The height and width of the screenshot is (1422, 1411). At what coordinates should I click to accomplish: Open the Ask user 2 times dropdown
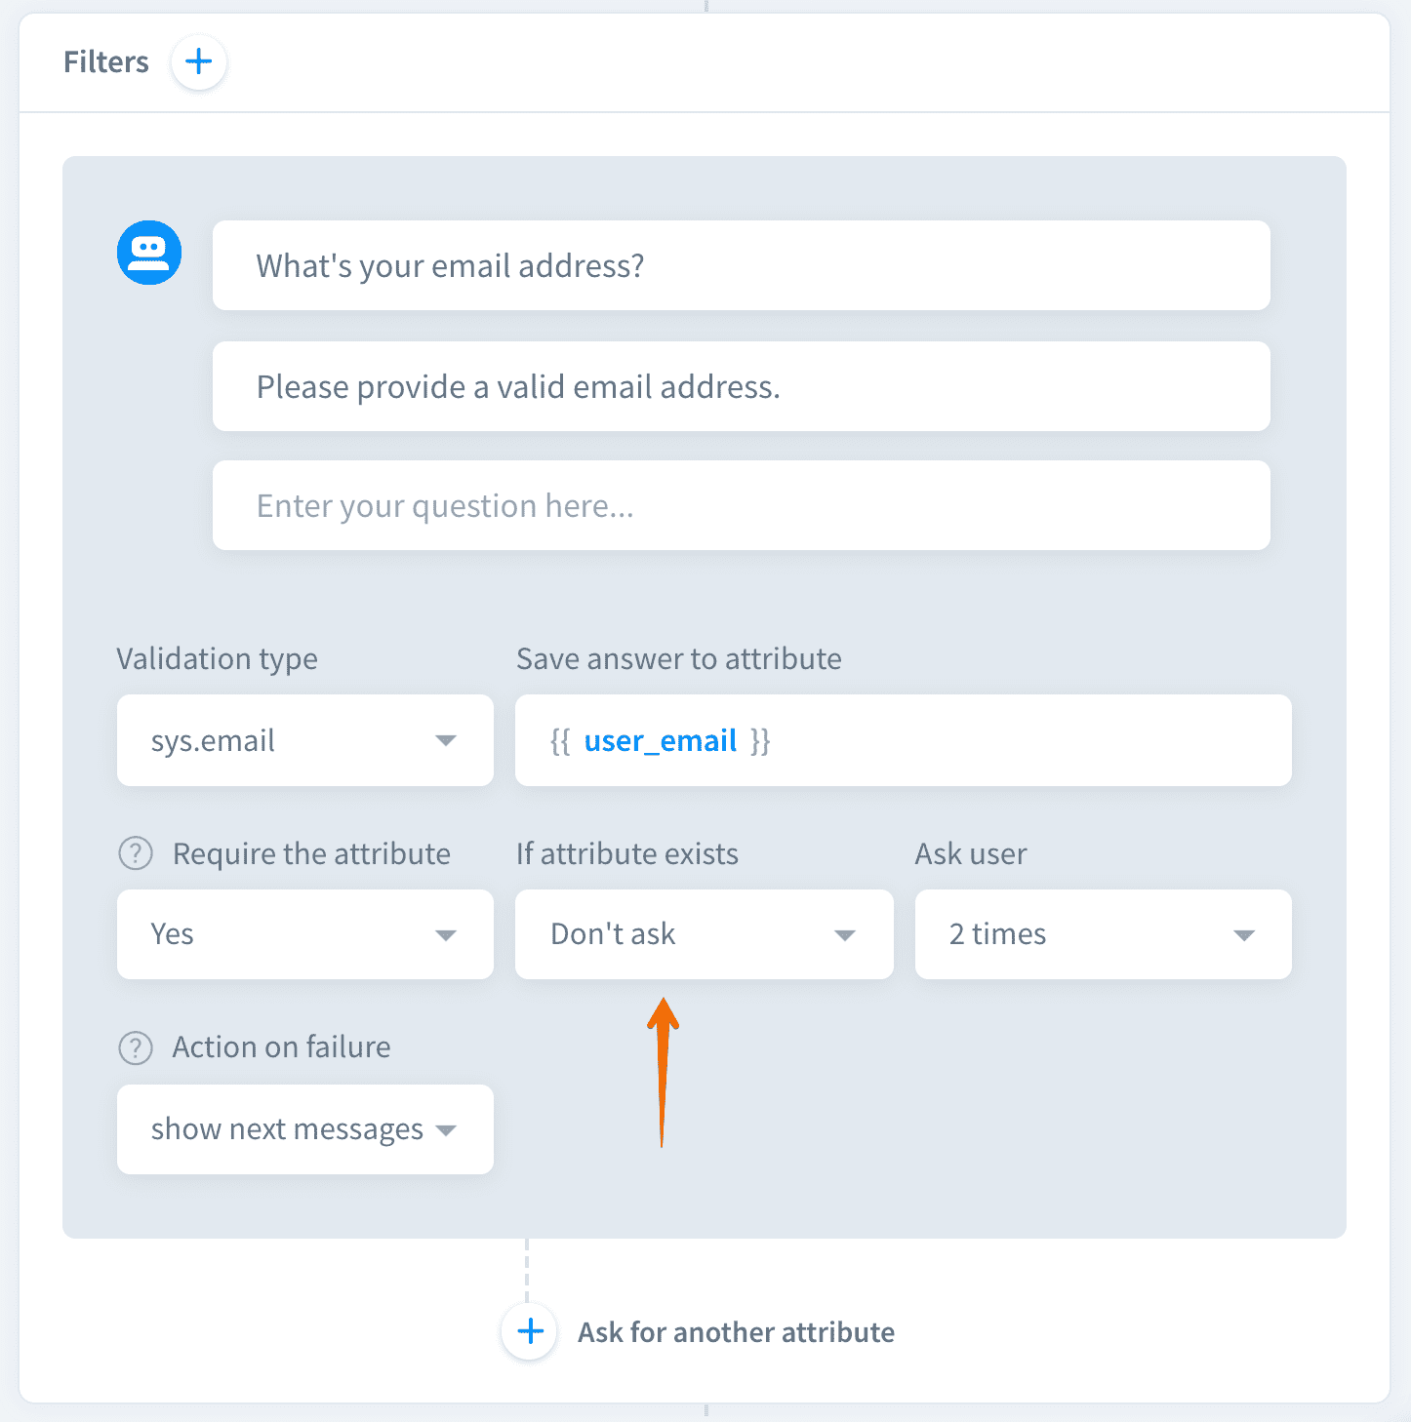tap(1103, 934)
